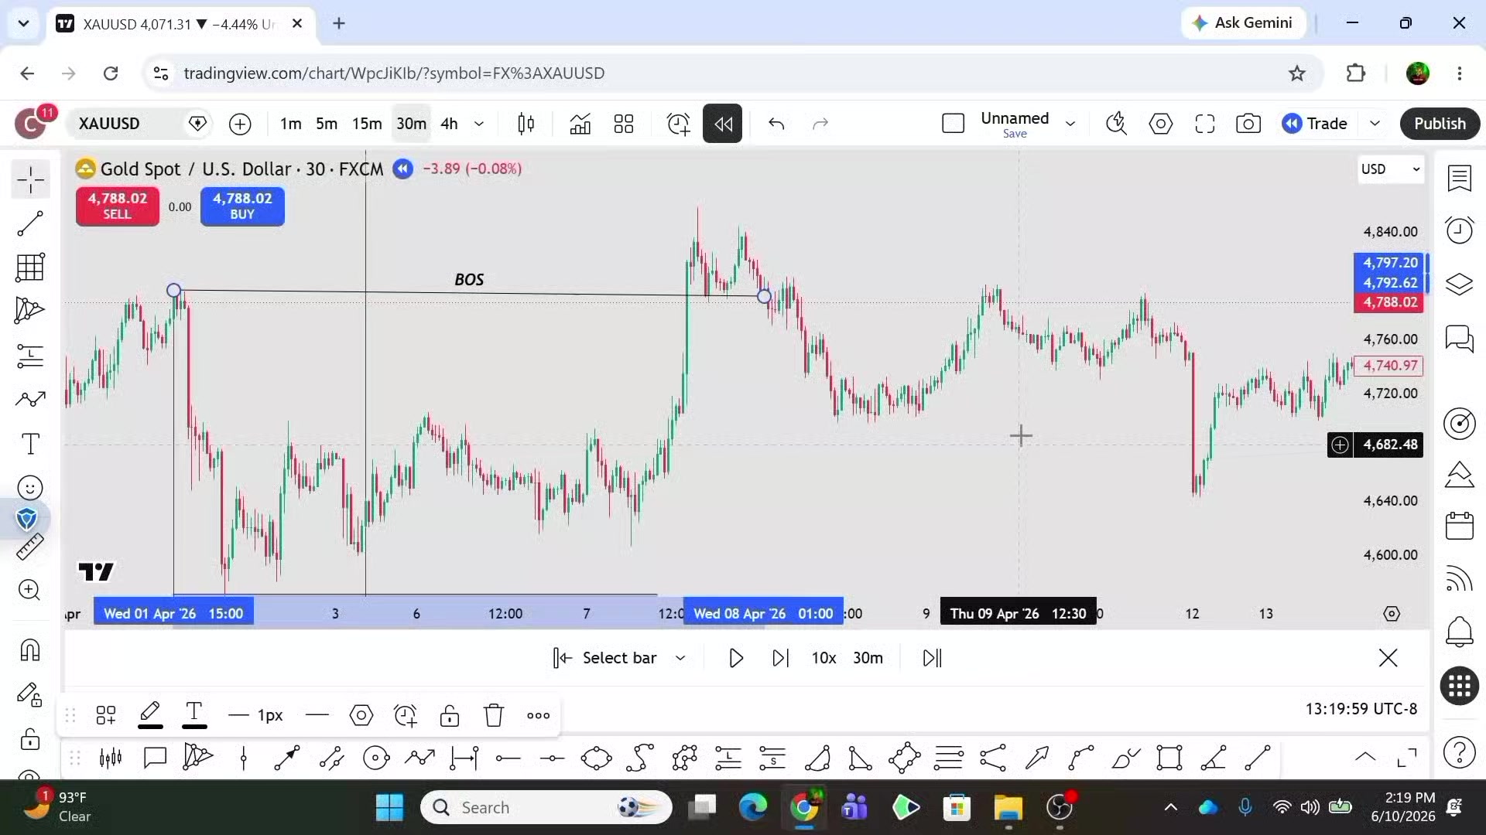The height and width of the screenshot is (835, 1486).
Task: Select the 15m timeframe
Action: pyautogui.click(x=367, y=124)
